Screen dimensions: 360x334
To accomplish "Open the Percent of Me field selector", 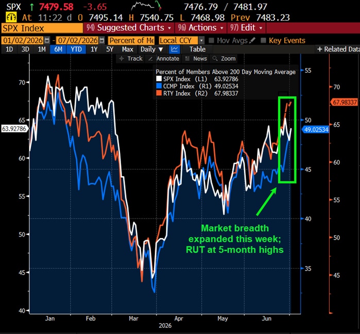I will [x=131, y=40].
